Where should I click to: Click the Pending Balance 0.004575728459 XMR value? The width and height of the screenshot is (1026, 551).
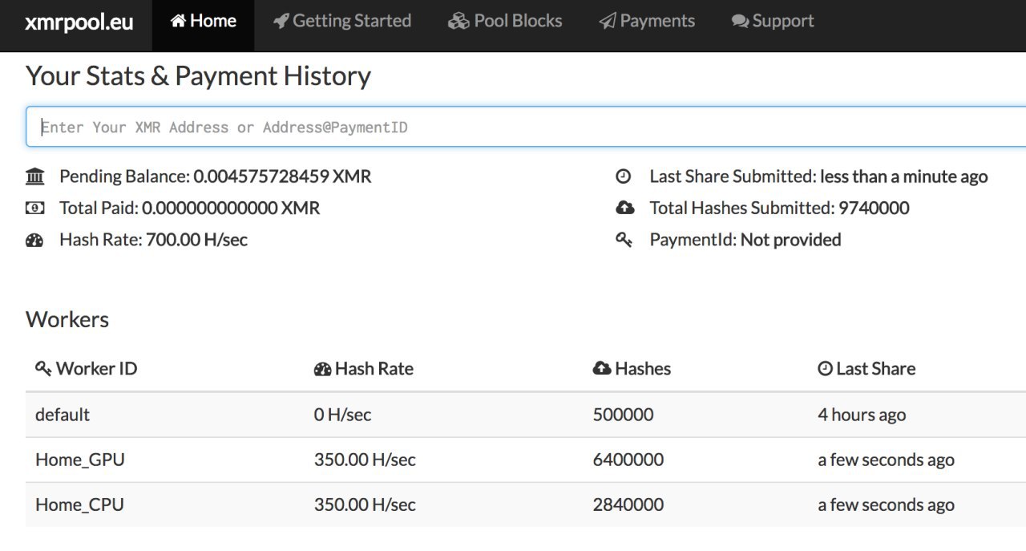[282, 176]
